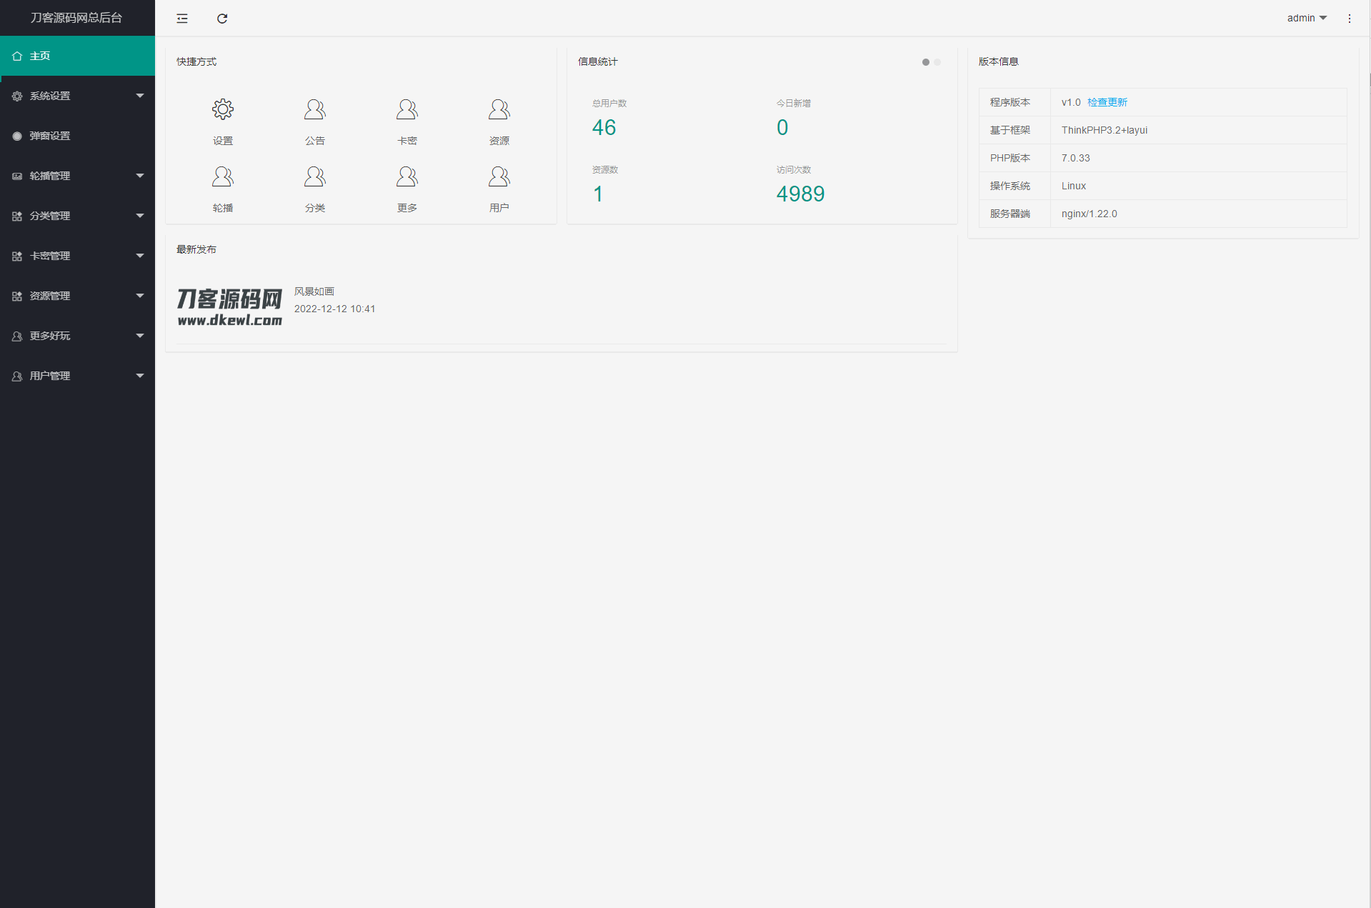Screen dimensions: 1371x908
Task: Expand the 卡密管理 sidebar menu
Action: coord(77,256)
